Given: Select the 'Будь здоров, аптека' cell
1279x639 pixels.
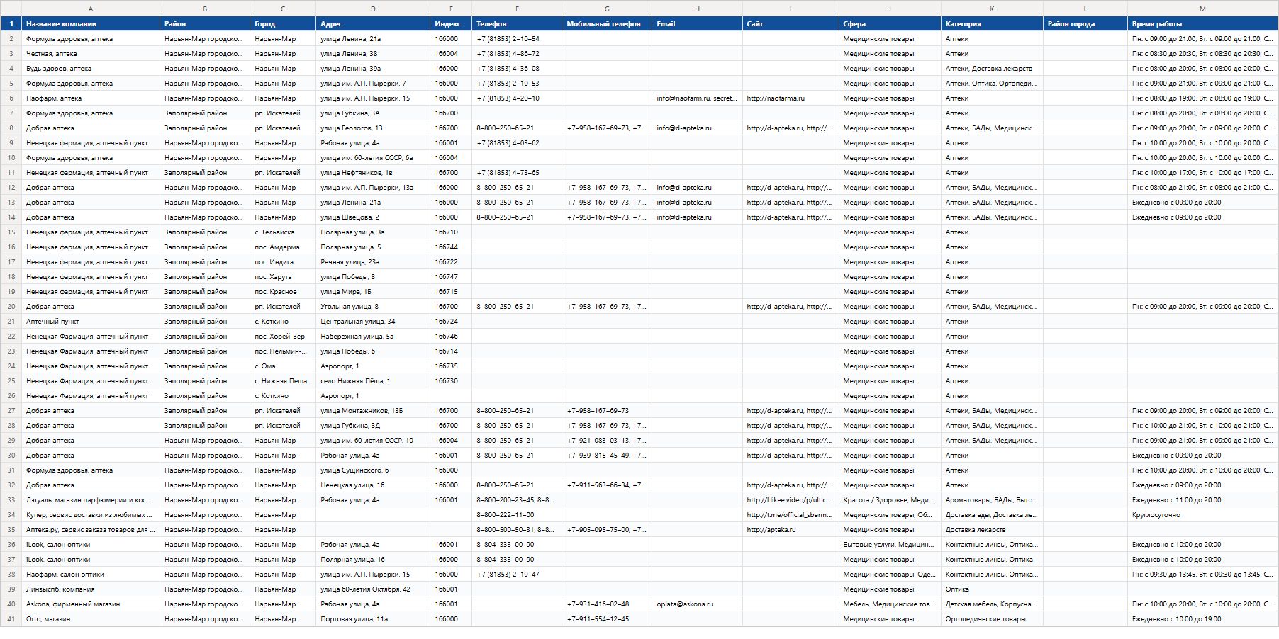Looking at the screenshot, I should click(91, 69).
